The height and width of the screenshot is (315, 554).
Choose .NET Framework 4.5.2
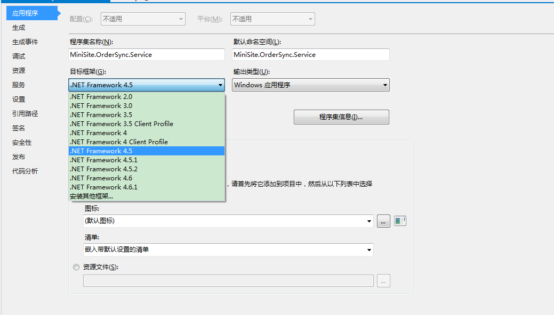[147, 169]
